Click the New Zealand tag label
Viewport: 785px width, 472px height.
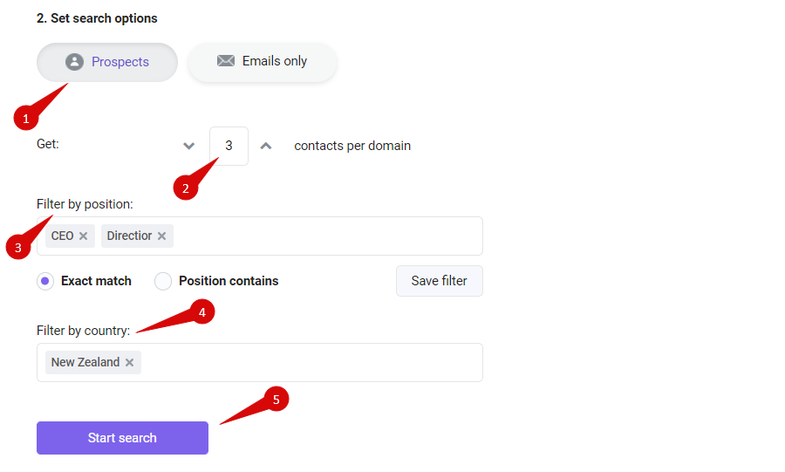click(85, 362)
